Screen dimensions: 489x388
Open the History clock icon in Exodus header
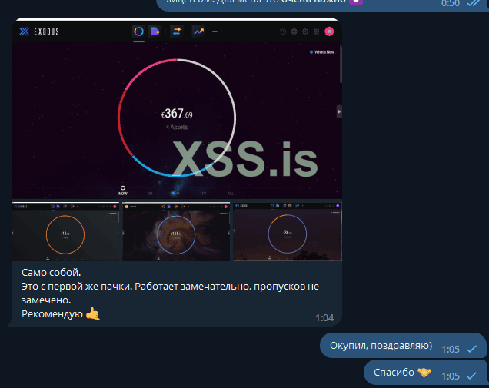(283, 32)
